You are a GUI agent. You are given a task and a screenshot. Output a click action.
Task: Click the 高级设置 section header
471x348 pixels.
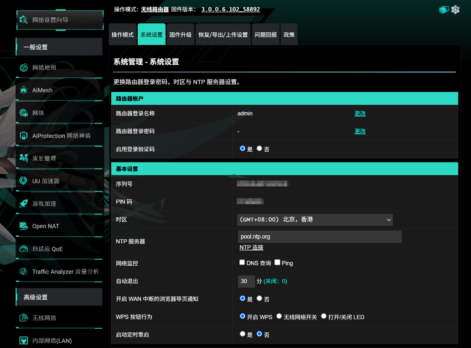pos(59,297)
